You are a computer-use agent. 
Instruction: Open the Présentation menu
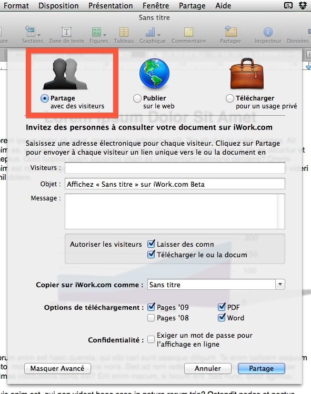coord(111,6)
